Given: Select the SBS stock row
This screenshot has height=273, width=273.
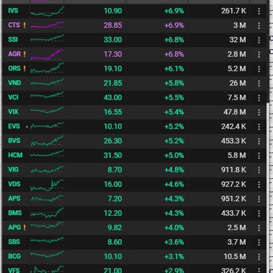Looking at the screenshot, I should click(x=134, y=242).
